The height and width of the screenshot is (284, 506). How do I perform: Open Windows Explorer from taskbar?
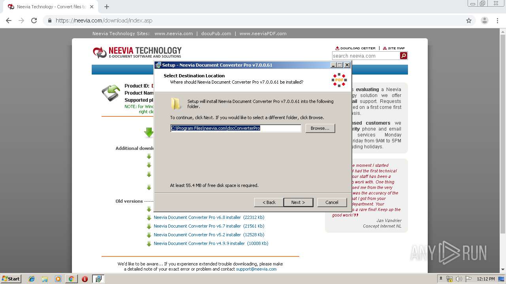click(x=45, y=279)
